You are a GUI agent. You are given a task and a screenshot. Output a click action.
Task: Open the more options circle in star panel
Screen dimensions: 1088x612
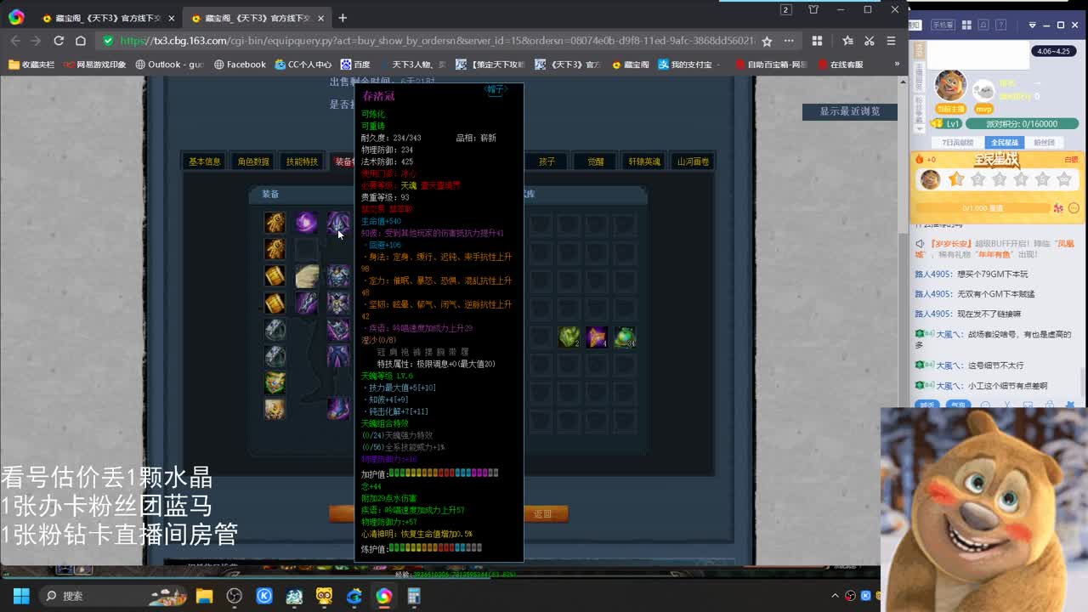pyautogui.click(x=1074, y=208)
